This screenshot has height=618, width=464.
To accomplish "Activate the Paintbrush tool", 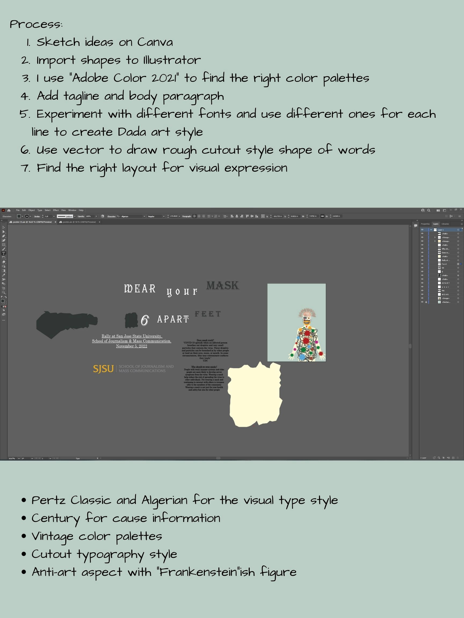I will pyautogui.click(x=4, y=249).
